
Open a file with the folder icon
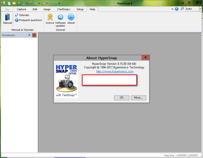(14, 3)
